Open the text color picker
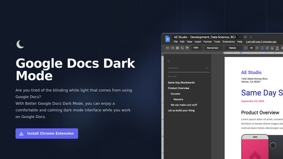The height and width of the screenshot is (159, 283). pyautogui.click(x=277, y=48)
